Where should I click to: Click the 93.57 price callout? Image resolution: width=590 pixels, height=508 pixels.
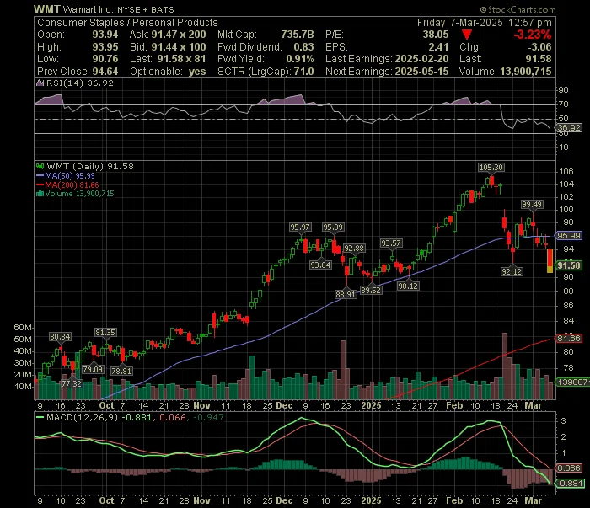391,243
